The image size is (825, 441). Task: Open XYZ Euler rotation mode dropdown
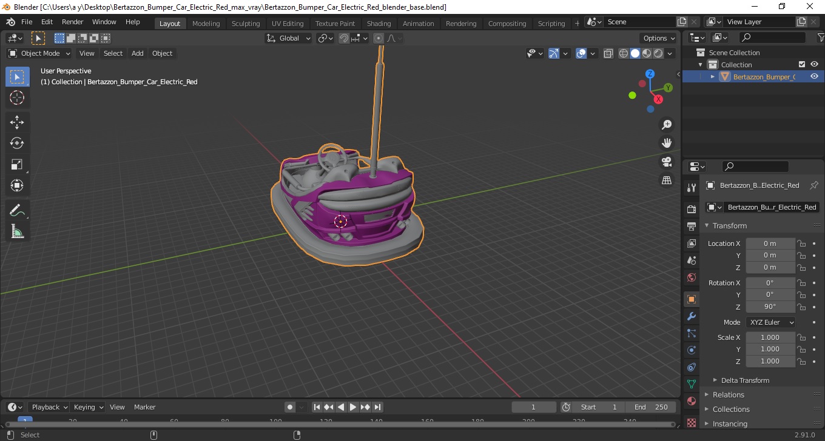tap(770, 322)
